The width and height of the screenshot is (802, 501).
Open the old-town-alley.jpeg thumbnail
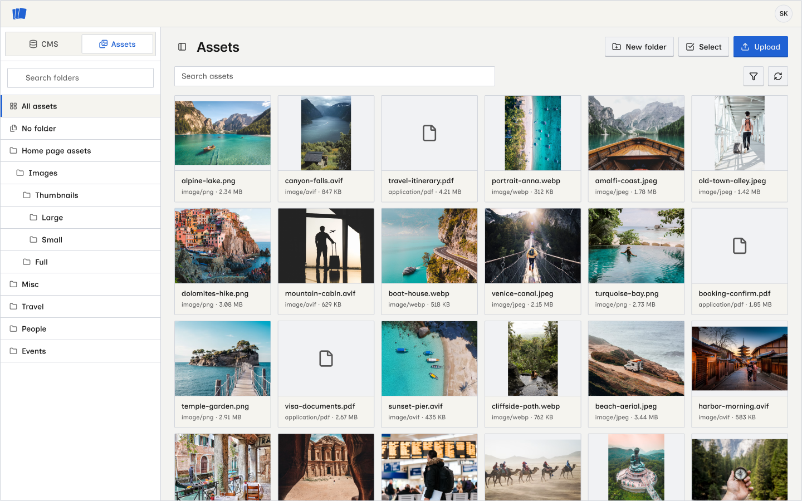(740, 133)
